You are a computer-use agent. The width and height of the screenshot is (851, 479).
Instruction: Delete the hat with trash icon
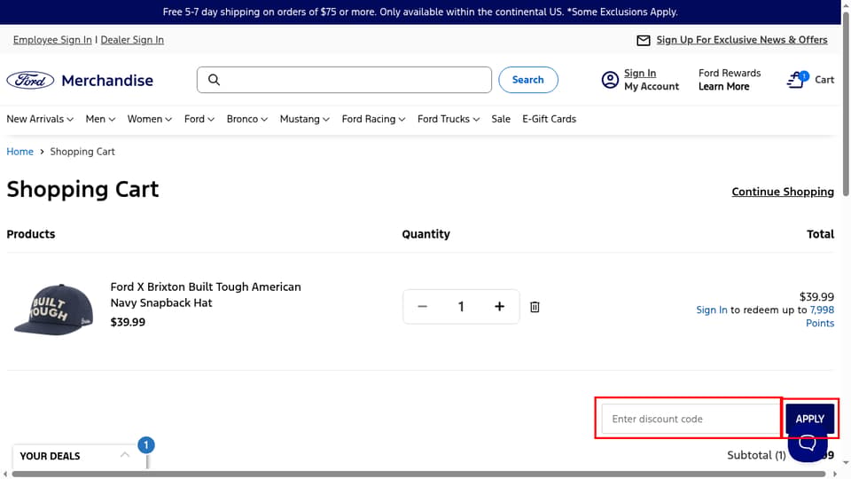point(535,307)
